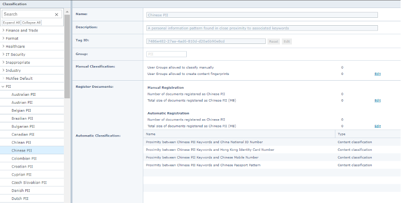Click Edit link for Manual Registration

[377, 101]
